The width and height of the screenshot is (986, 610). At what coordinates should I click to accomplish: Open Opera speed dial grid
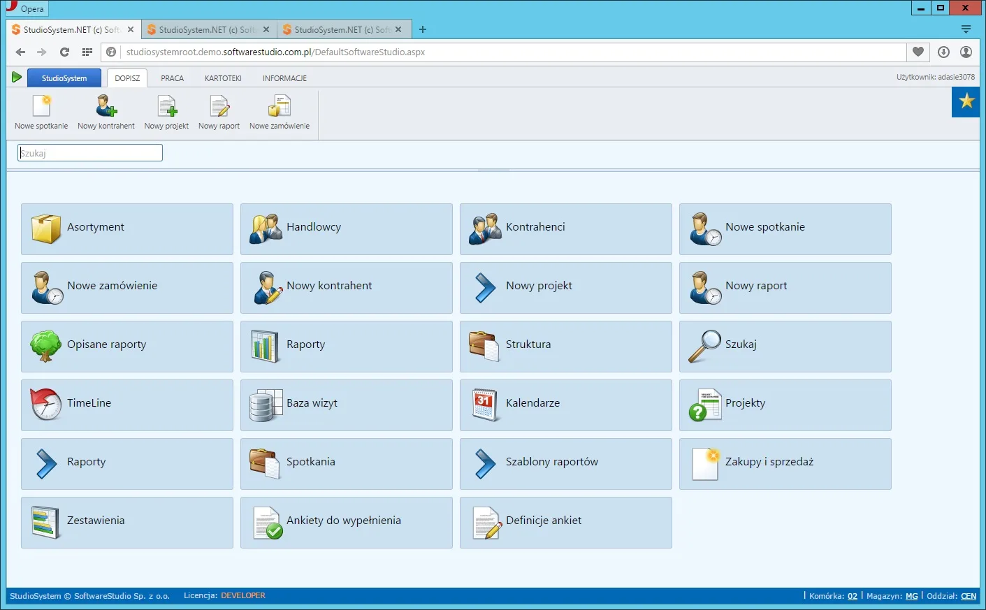(x=87, y=52)
